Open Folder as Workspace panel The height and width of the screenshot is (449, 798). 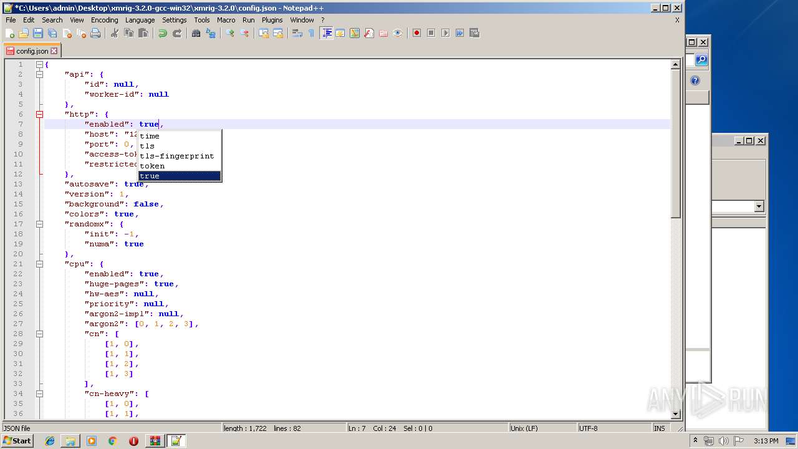[x=383, y=33]
